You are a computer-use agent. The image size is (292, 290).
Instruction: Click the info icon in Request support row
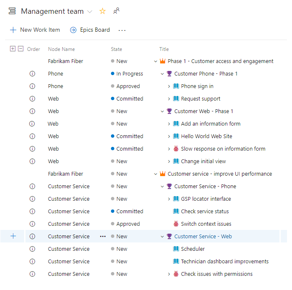pyautogui.click(x=33, y=99)
